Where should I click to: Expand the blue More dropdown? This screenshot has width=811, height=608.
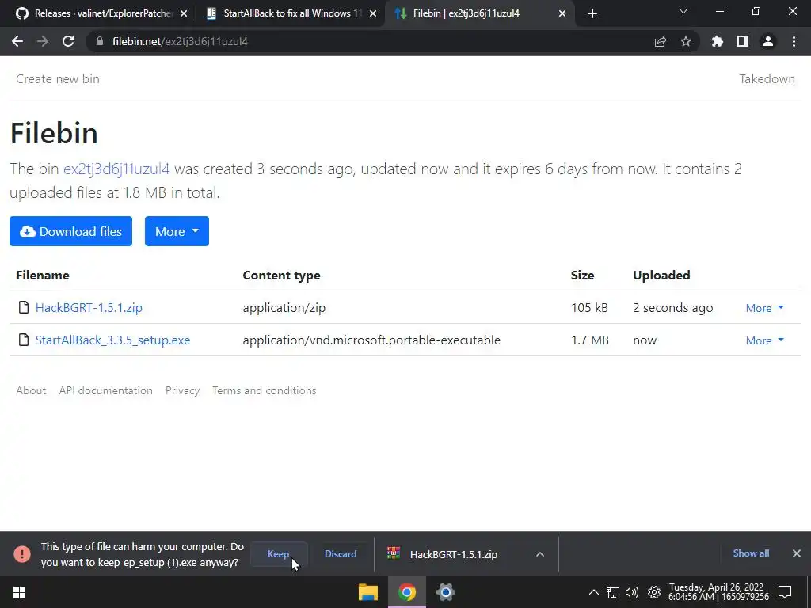tap(177, 231)
